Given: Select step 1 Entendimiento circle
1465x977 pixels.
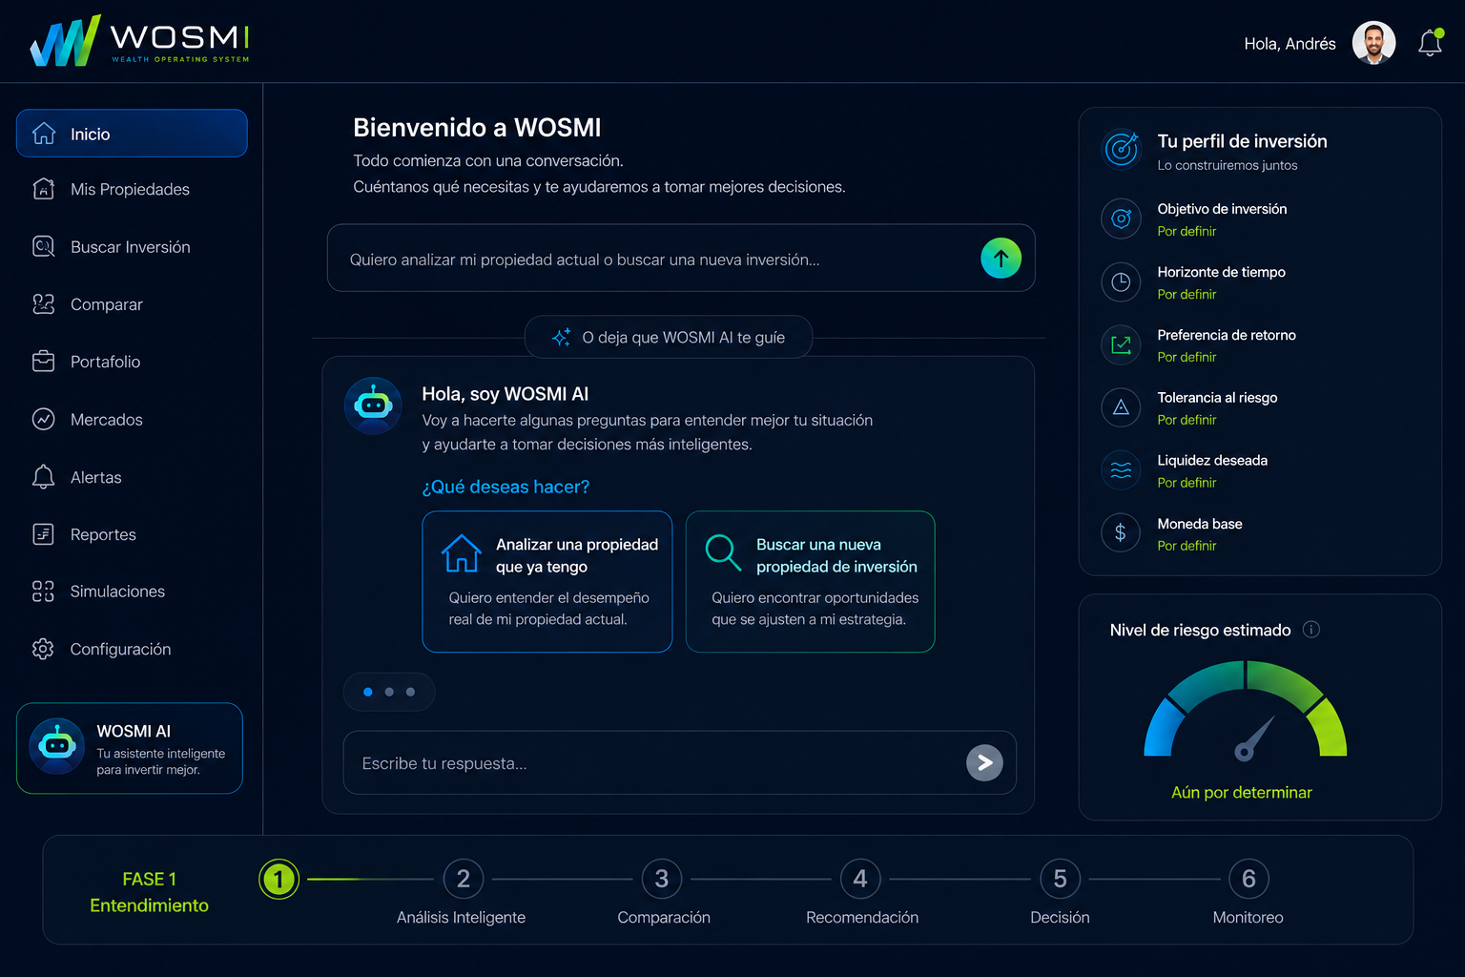Looking at the screenshot, I should click(x=279, y=879).
